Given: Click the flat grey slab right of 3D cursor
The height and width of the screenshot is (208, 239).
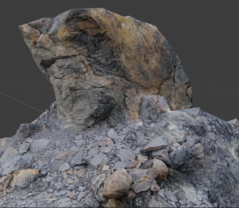Looking at the screenshot, I should 156,144.
